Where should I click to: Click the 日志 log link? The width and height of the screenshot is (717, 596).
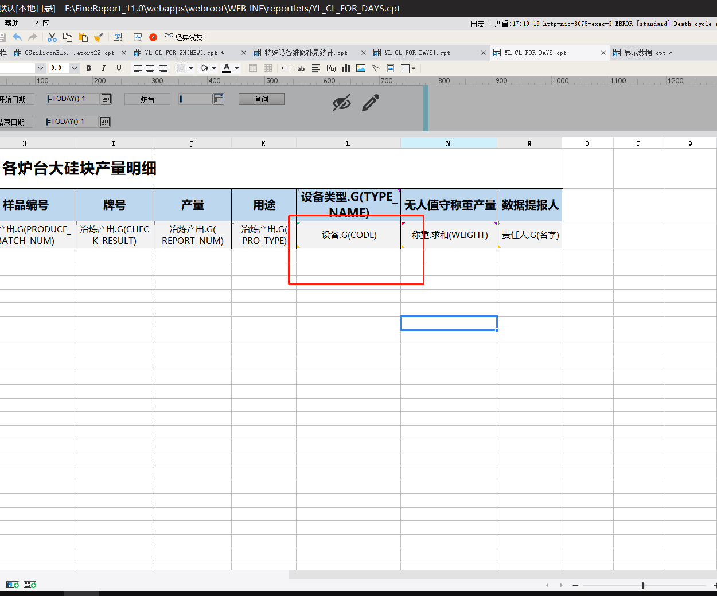[477, 24]
